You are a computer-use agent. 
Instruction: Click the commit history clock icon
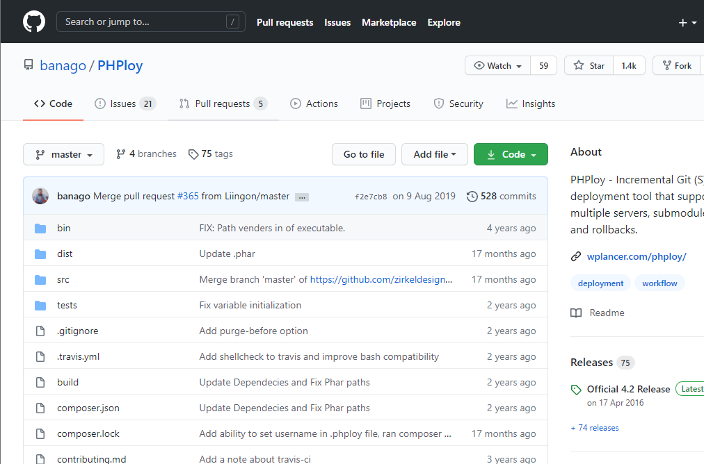point(472,197)
